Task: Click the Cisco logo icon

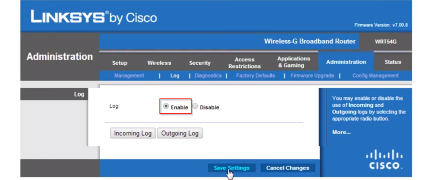Action: point(384,160)
